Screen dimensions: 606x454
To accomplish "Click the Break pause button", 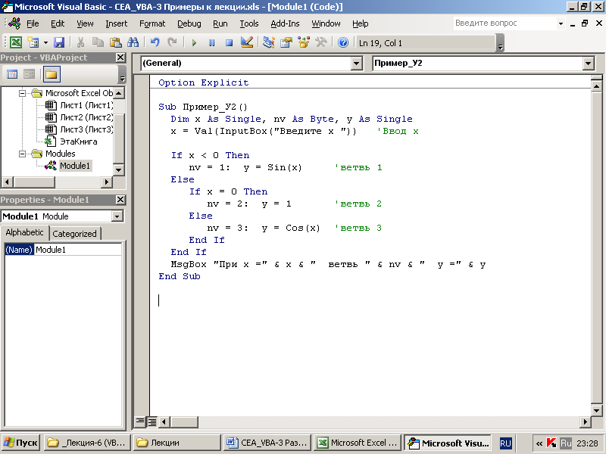I will click(x=212, y=42).
